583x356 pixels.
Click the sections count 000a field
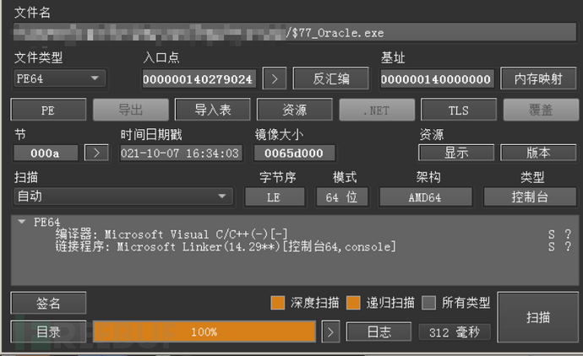pos(46,153)
